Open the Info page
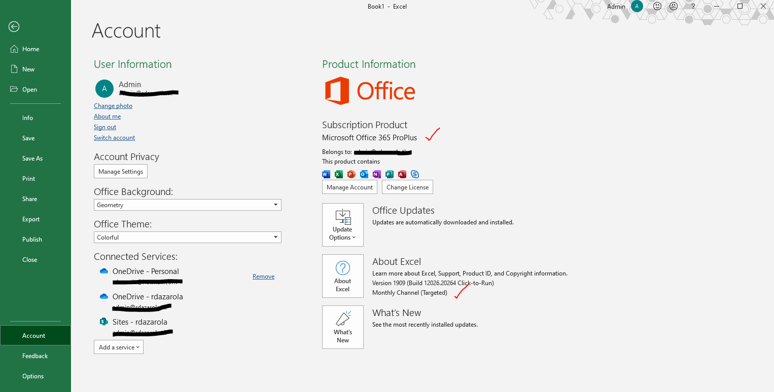The width and height of the screenshot is (774, 392). pos(36,118)
